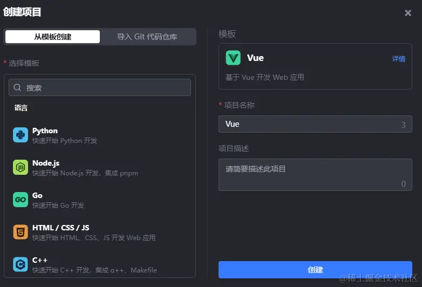The image size is (422, 287).
Task: Click the HTML5 template icon
Action: pos(21,233)
